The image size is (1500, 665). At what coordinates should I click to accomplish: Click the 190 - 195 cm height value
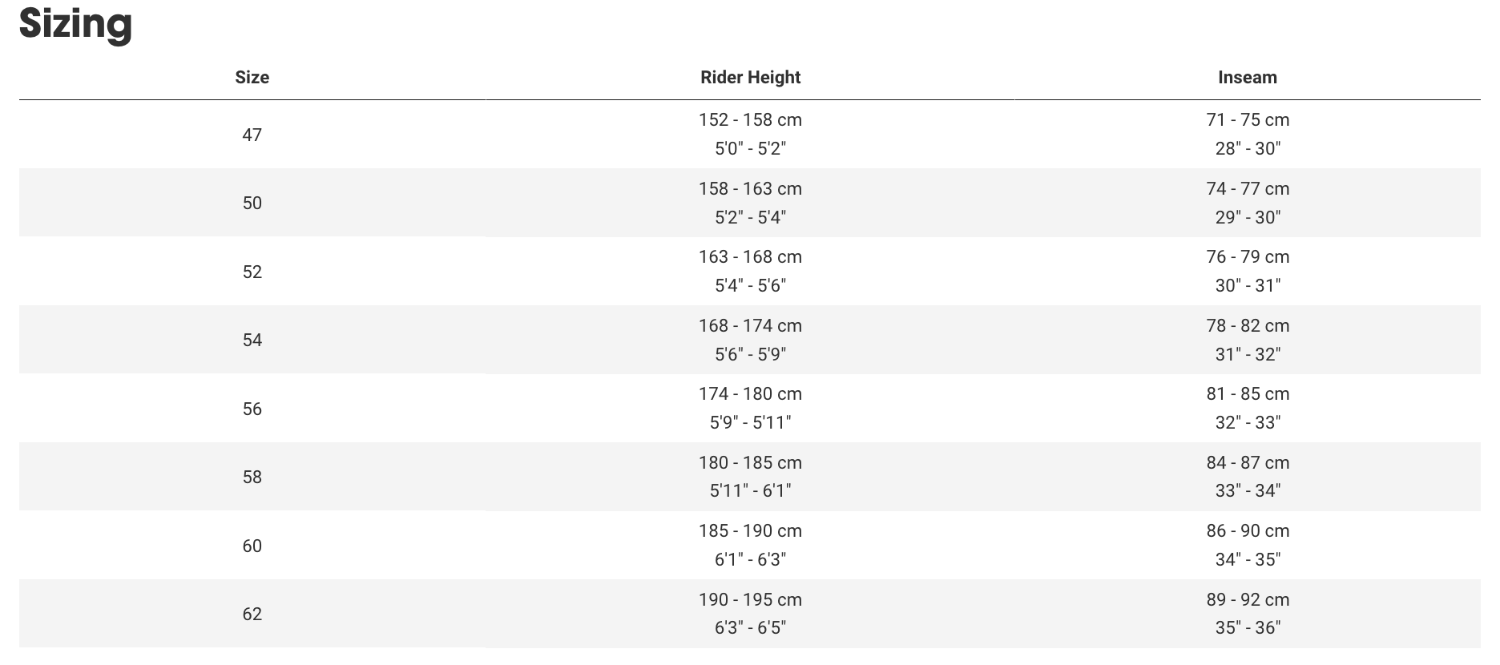pyautogui.click(x=750, y=600)
